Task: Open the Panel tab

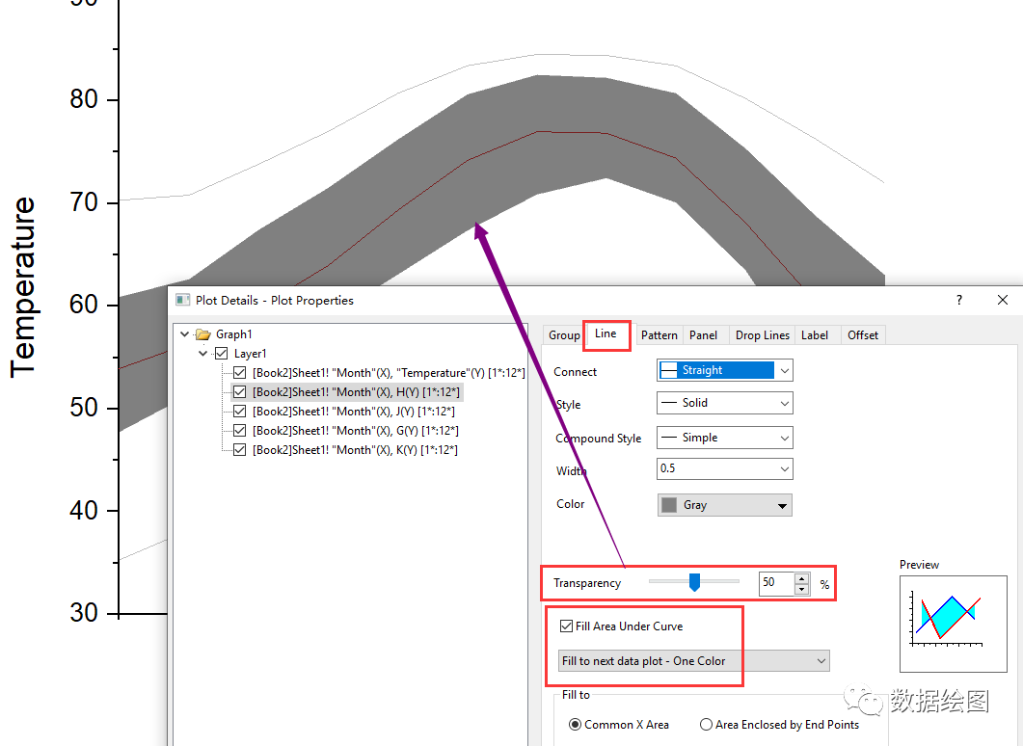Action: (x=703, y=335)
